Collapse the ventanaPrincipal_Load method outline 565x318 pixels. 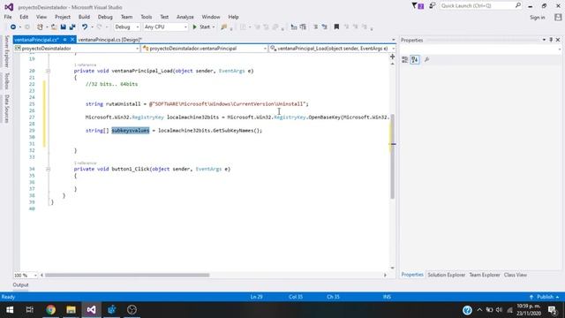(x=48, y=71)
